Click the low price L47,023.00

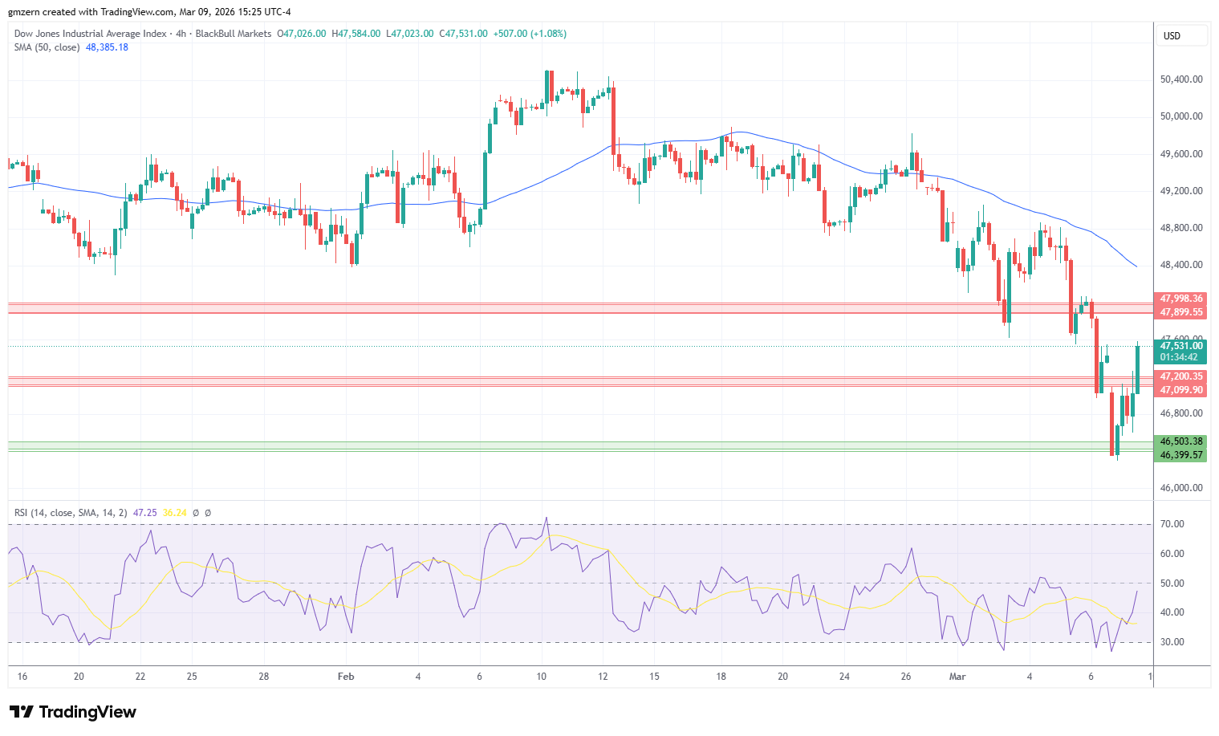[410, 34]
